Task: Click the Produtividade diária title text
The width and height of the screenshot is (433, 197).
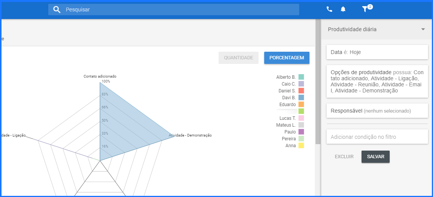Action: pos(352,29)
